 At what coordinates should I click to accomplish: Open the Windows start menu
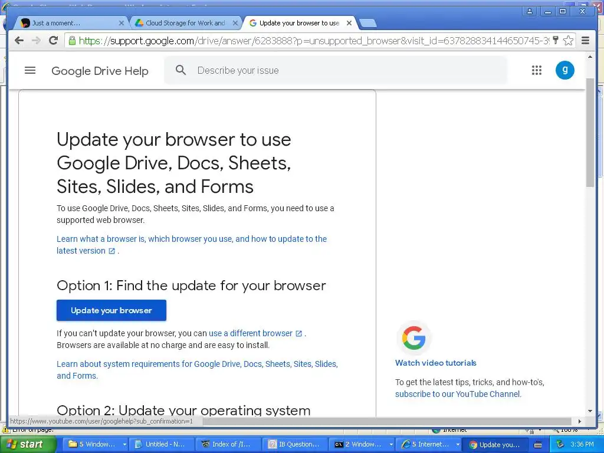[x=28, y=444]
